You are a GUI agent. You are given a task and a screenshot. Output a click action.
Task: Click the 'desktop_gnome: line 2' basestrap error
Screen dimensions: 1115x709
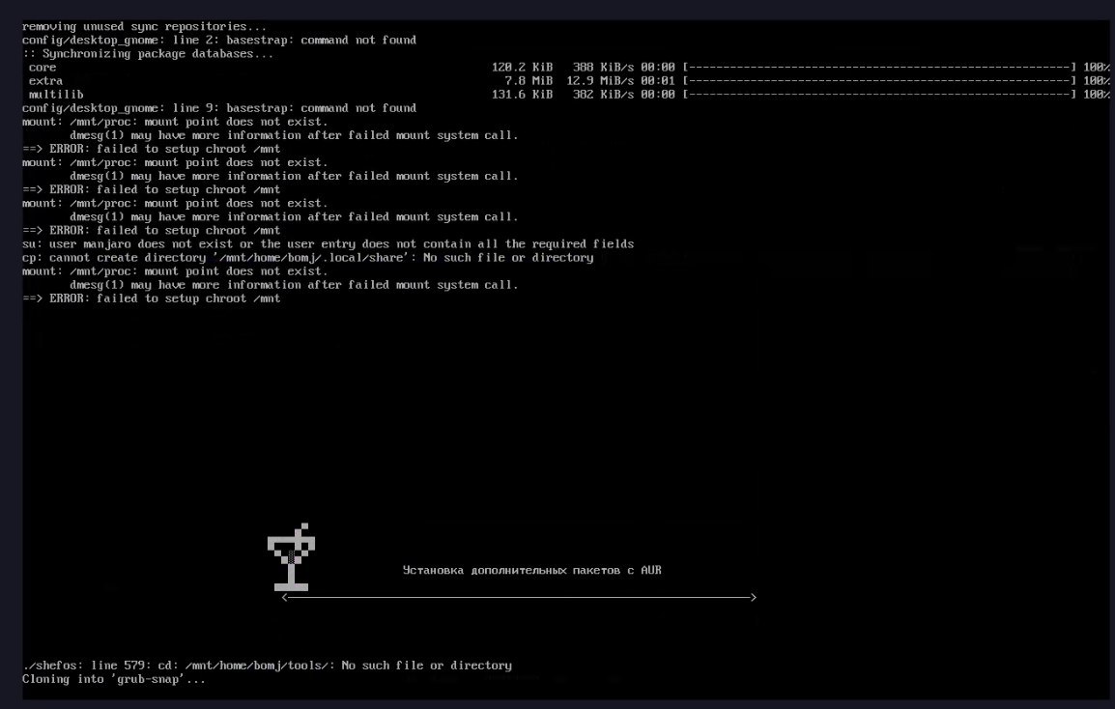pos(219,41)
